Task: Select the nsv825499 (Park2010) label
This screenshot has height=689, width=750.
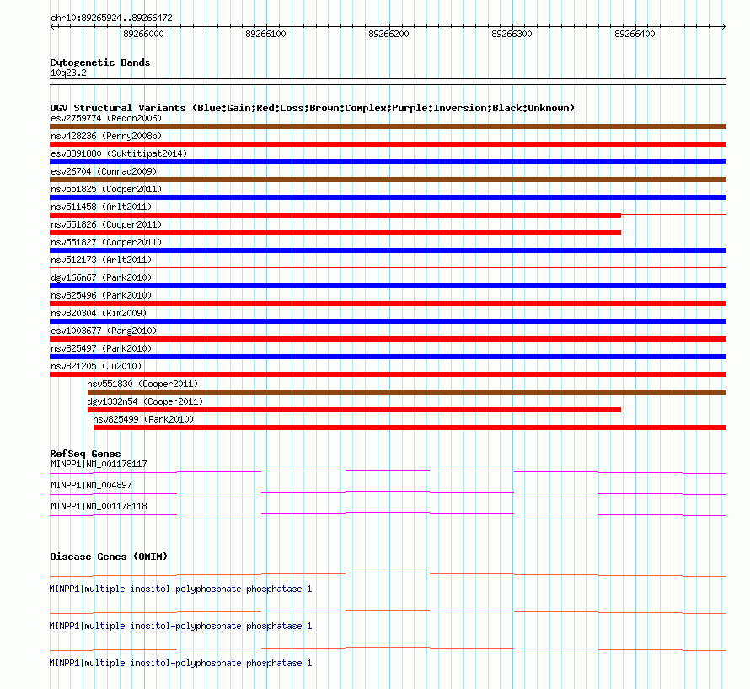Action: click(143, 419)
